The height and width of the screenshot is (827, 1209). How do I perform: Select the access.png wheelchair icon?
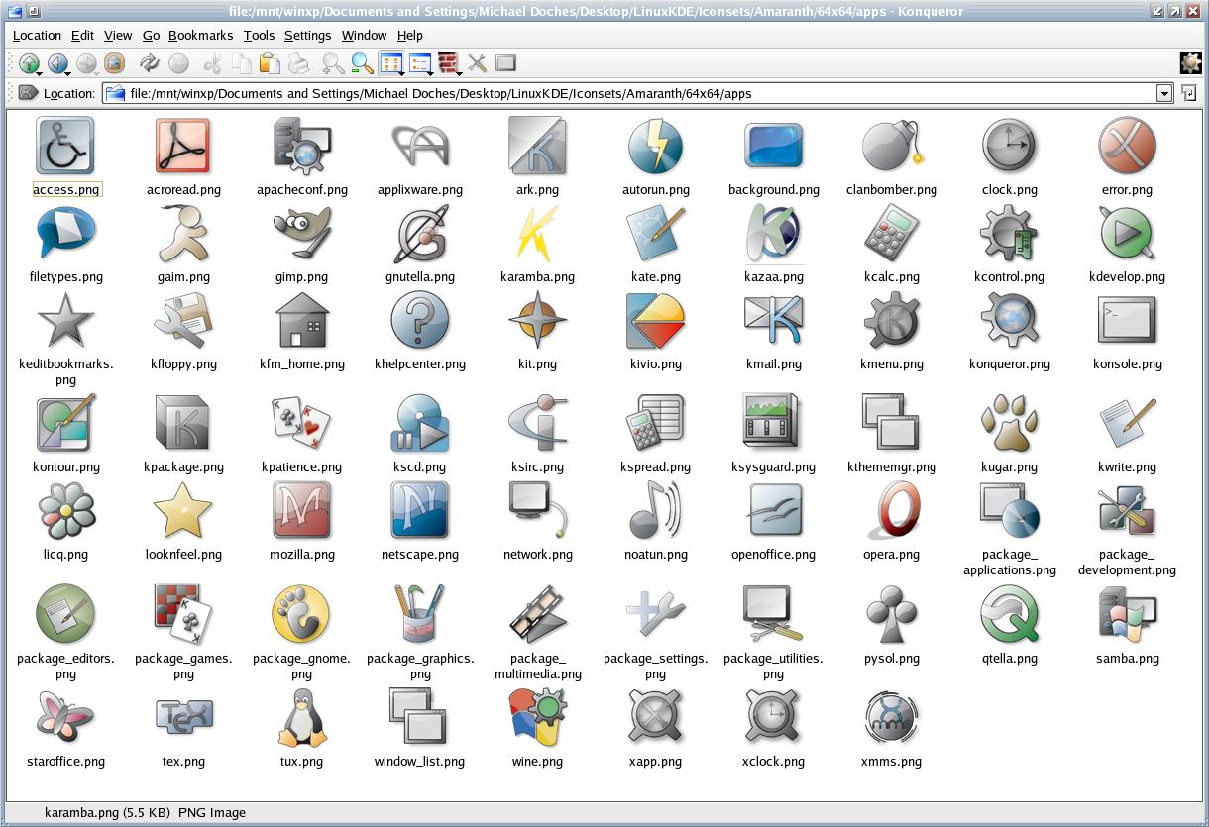[65, 146]
